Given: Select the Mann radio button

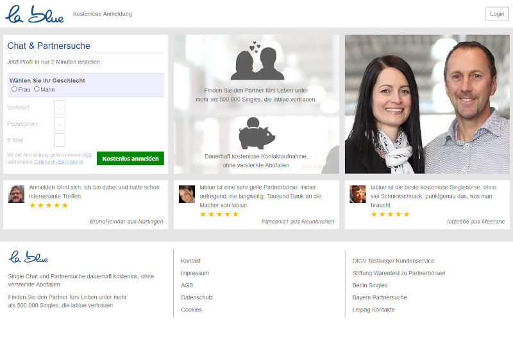Looking at the screenshot, I should pyautogui.click(x=37, y=89).
